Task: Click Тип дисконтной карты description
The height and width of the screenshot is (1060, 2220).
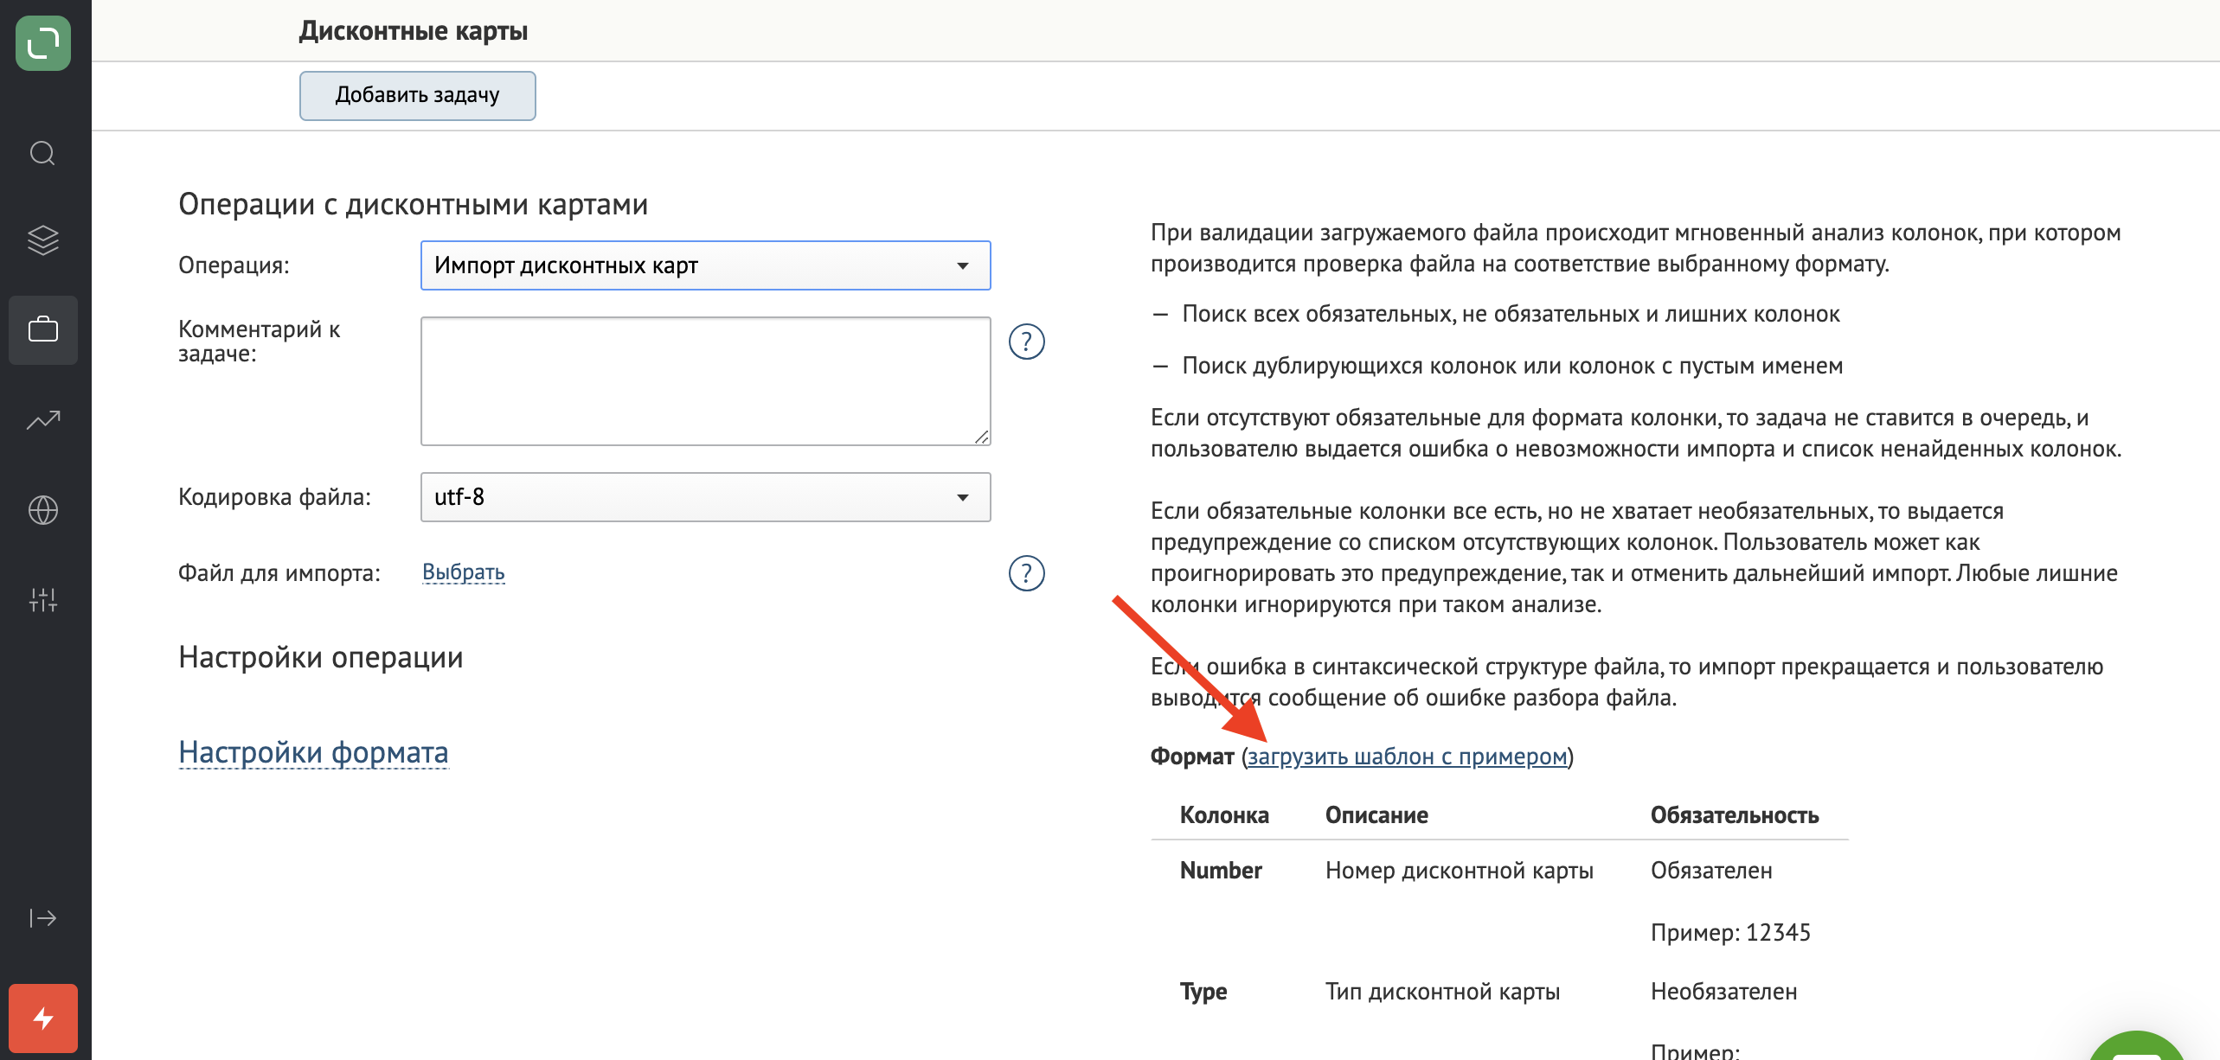Action: pos(1442,992)
